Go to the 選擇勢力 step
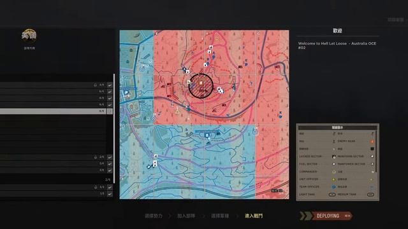Viewport: 408px width, 229px height. point(154,216)
